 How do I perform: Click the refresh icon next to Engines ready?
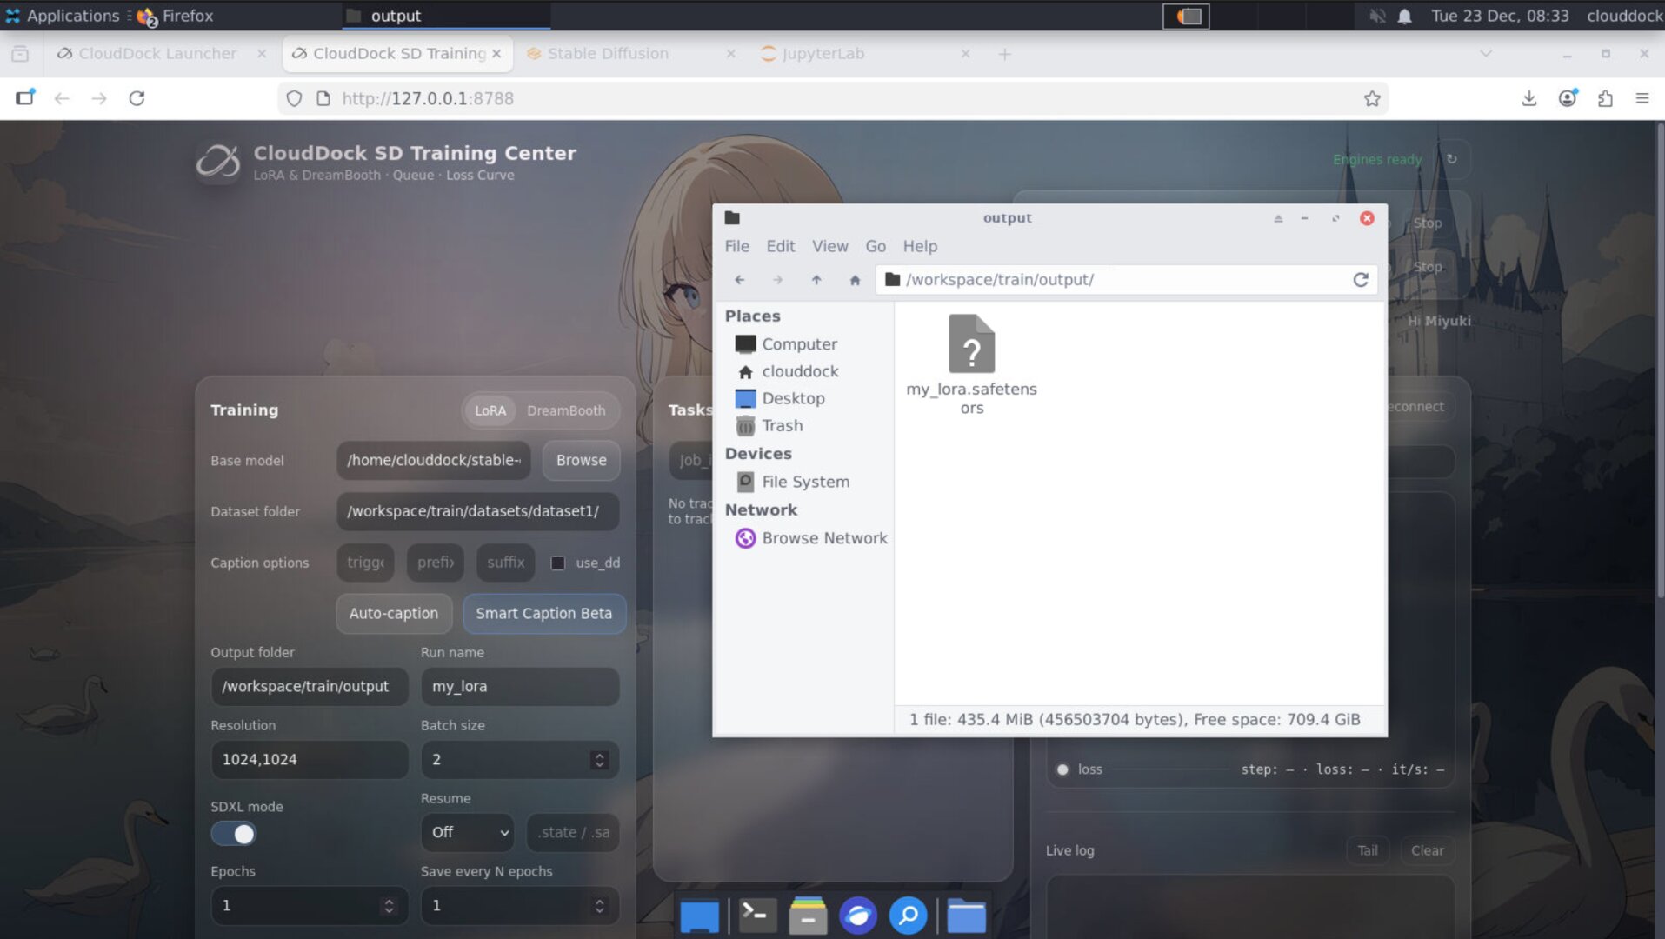point(1450,159)
